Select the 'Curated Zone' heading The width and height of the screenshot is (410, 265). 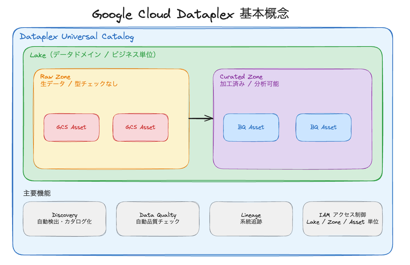(x=241, y=77)
